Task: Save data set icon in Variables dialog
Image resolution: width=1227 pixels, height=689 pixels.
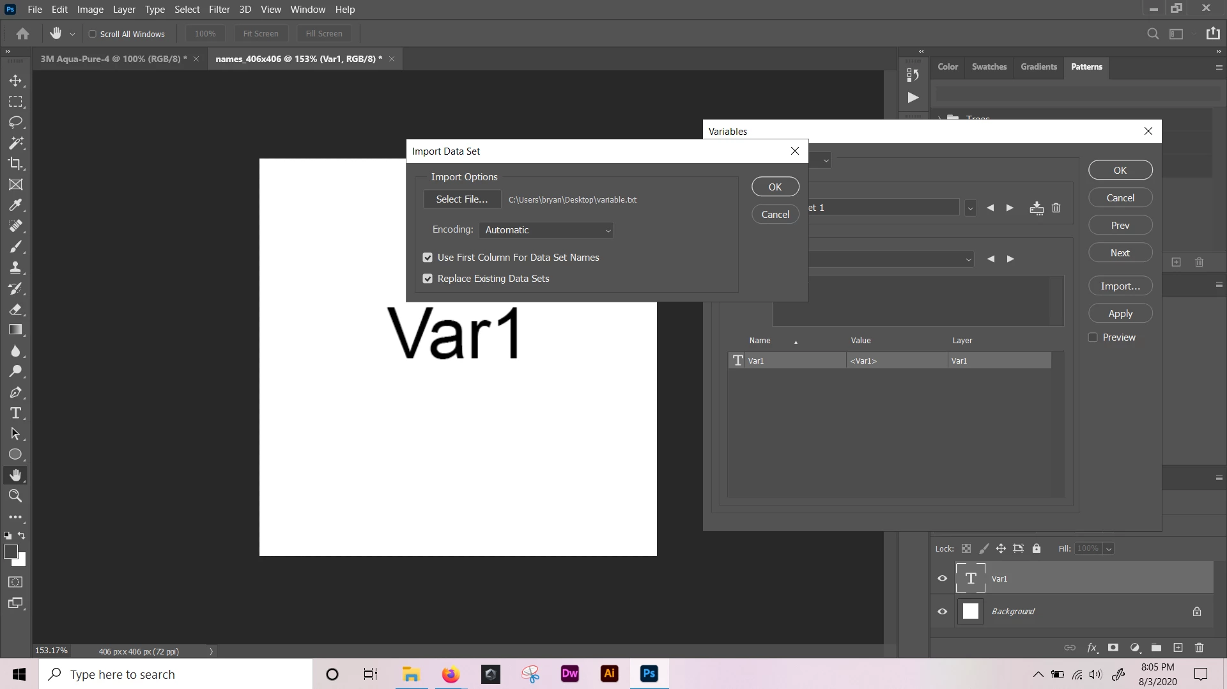Action: 1037,208
